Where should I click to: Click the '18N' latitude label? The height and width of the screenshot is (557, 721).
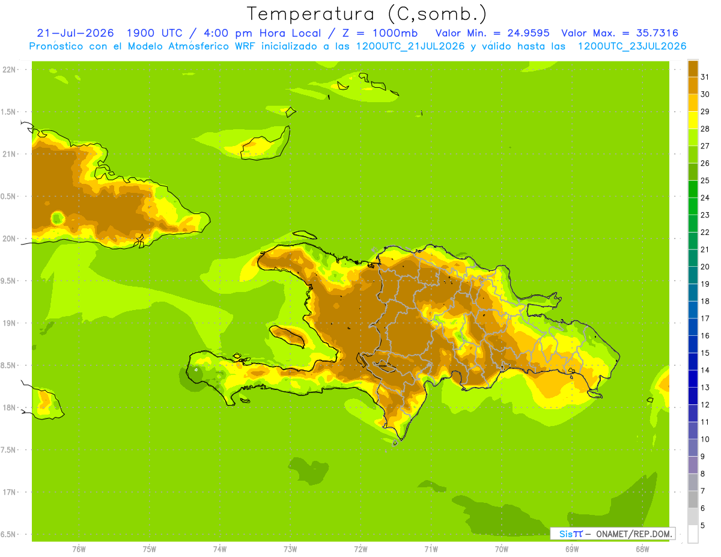(x=9, y=407)
